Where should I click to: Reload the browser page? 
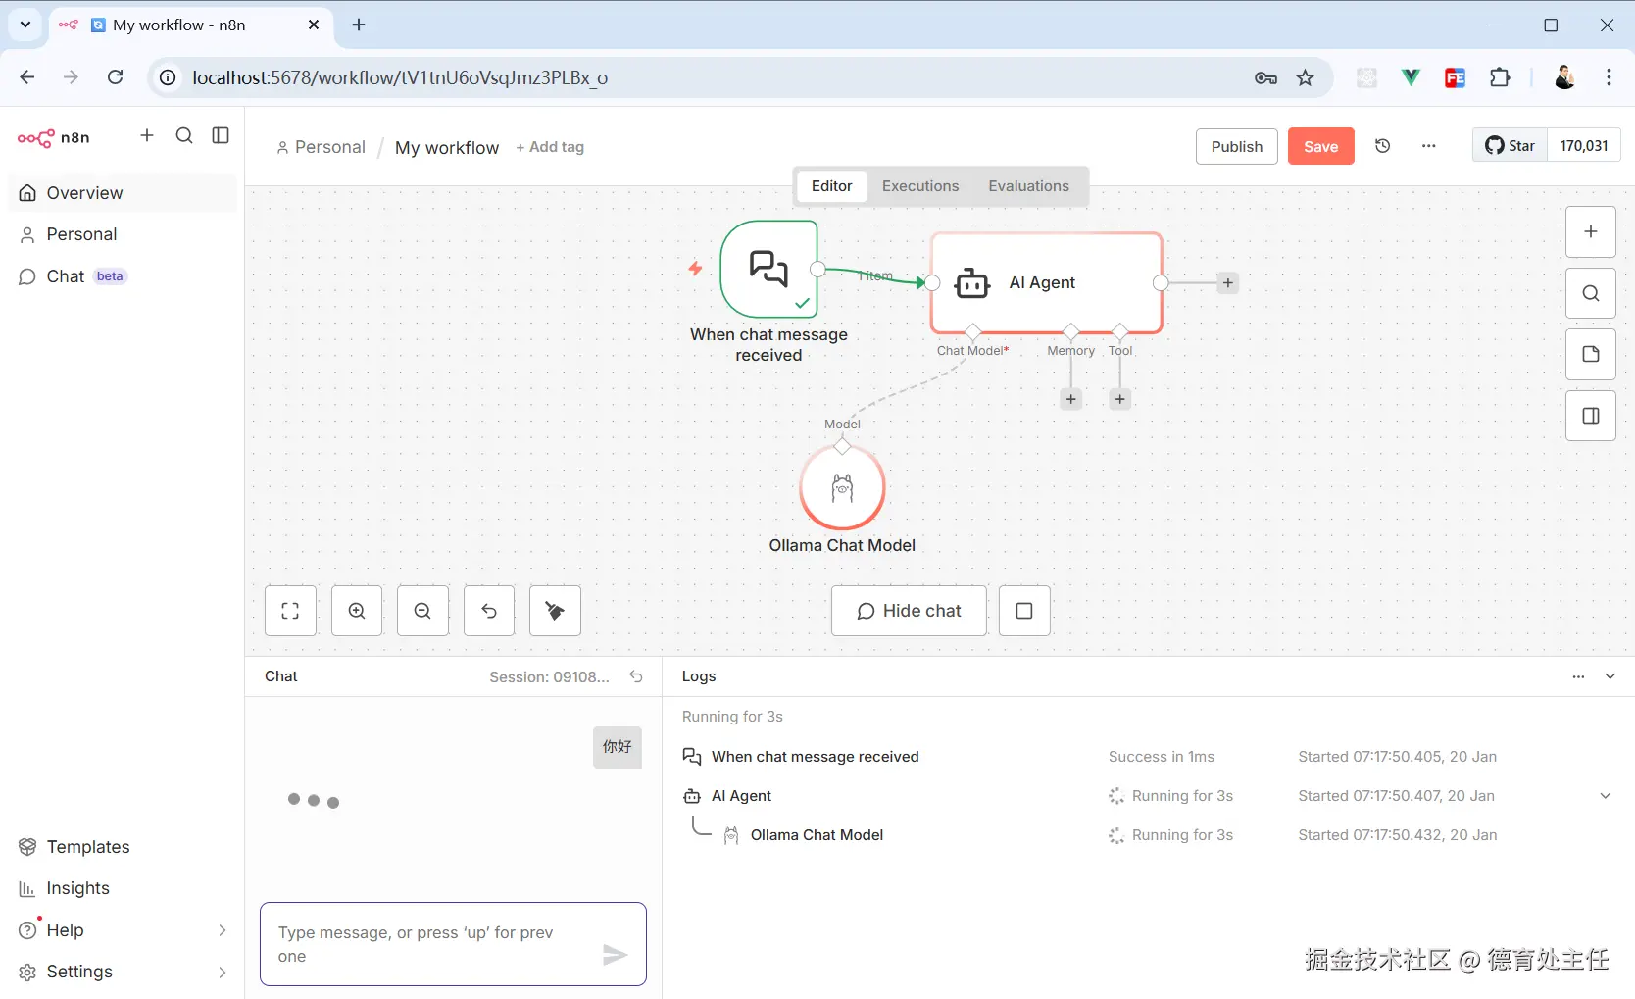(116, 77)
